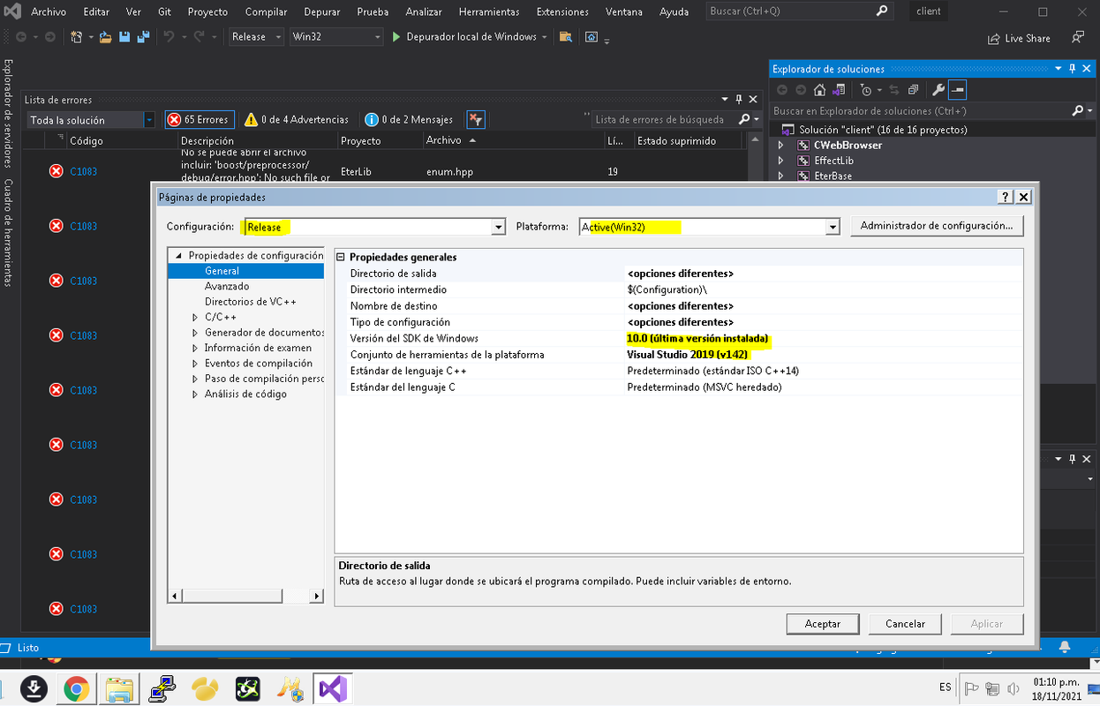
Task: Open the Depurar menu
Action: [x=322, y=11]
